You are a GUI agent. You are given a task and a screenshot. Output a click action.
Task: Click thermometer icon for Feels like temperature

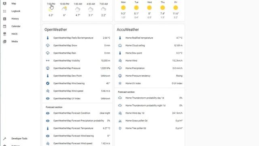tap(48, 38)
